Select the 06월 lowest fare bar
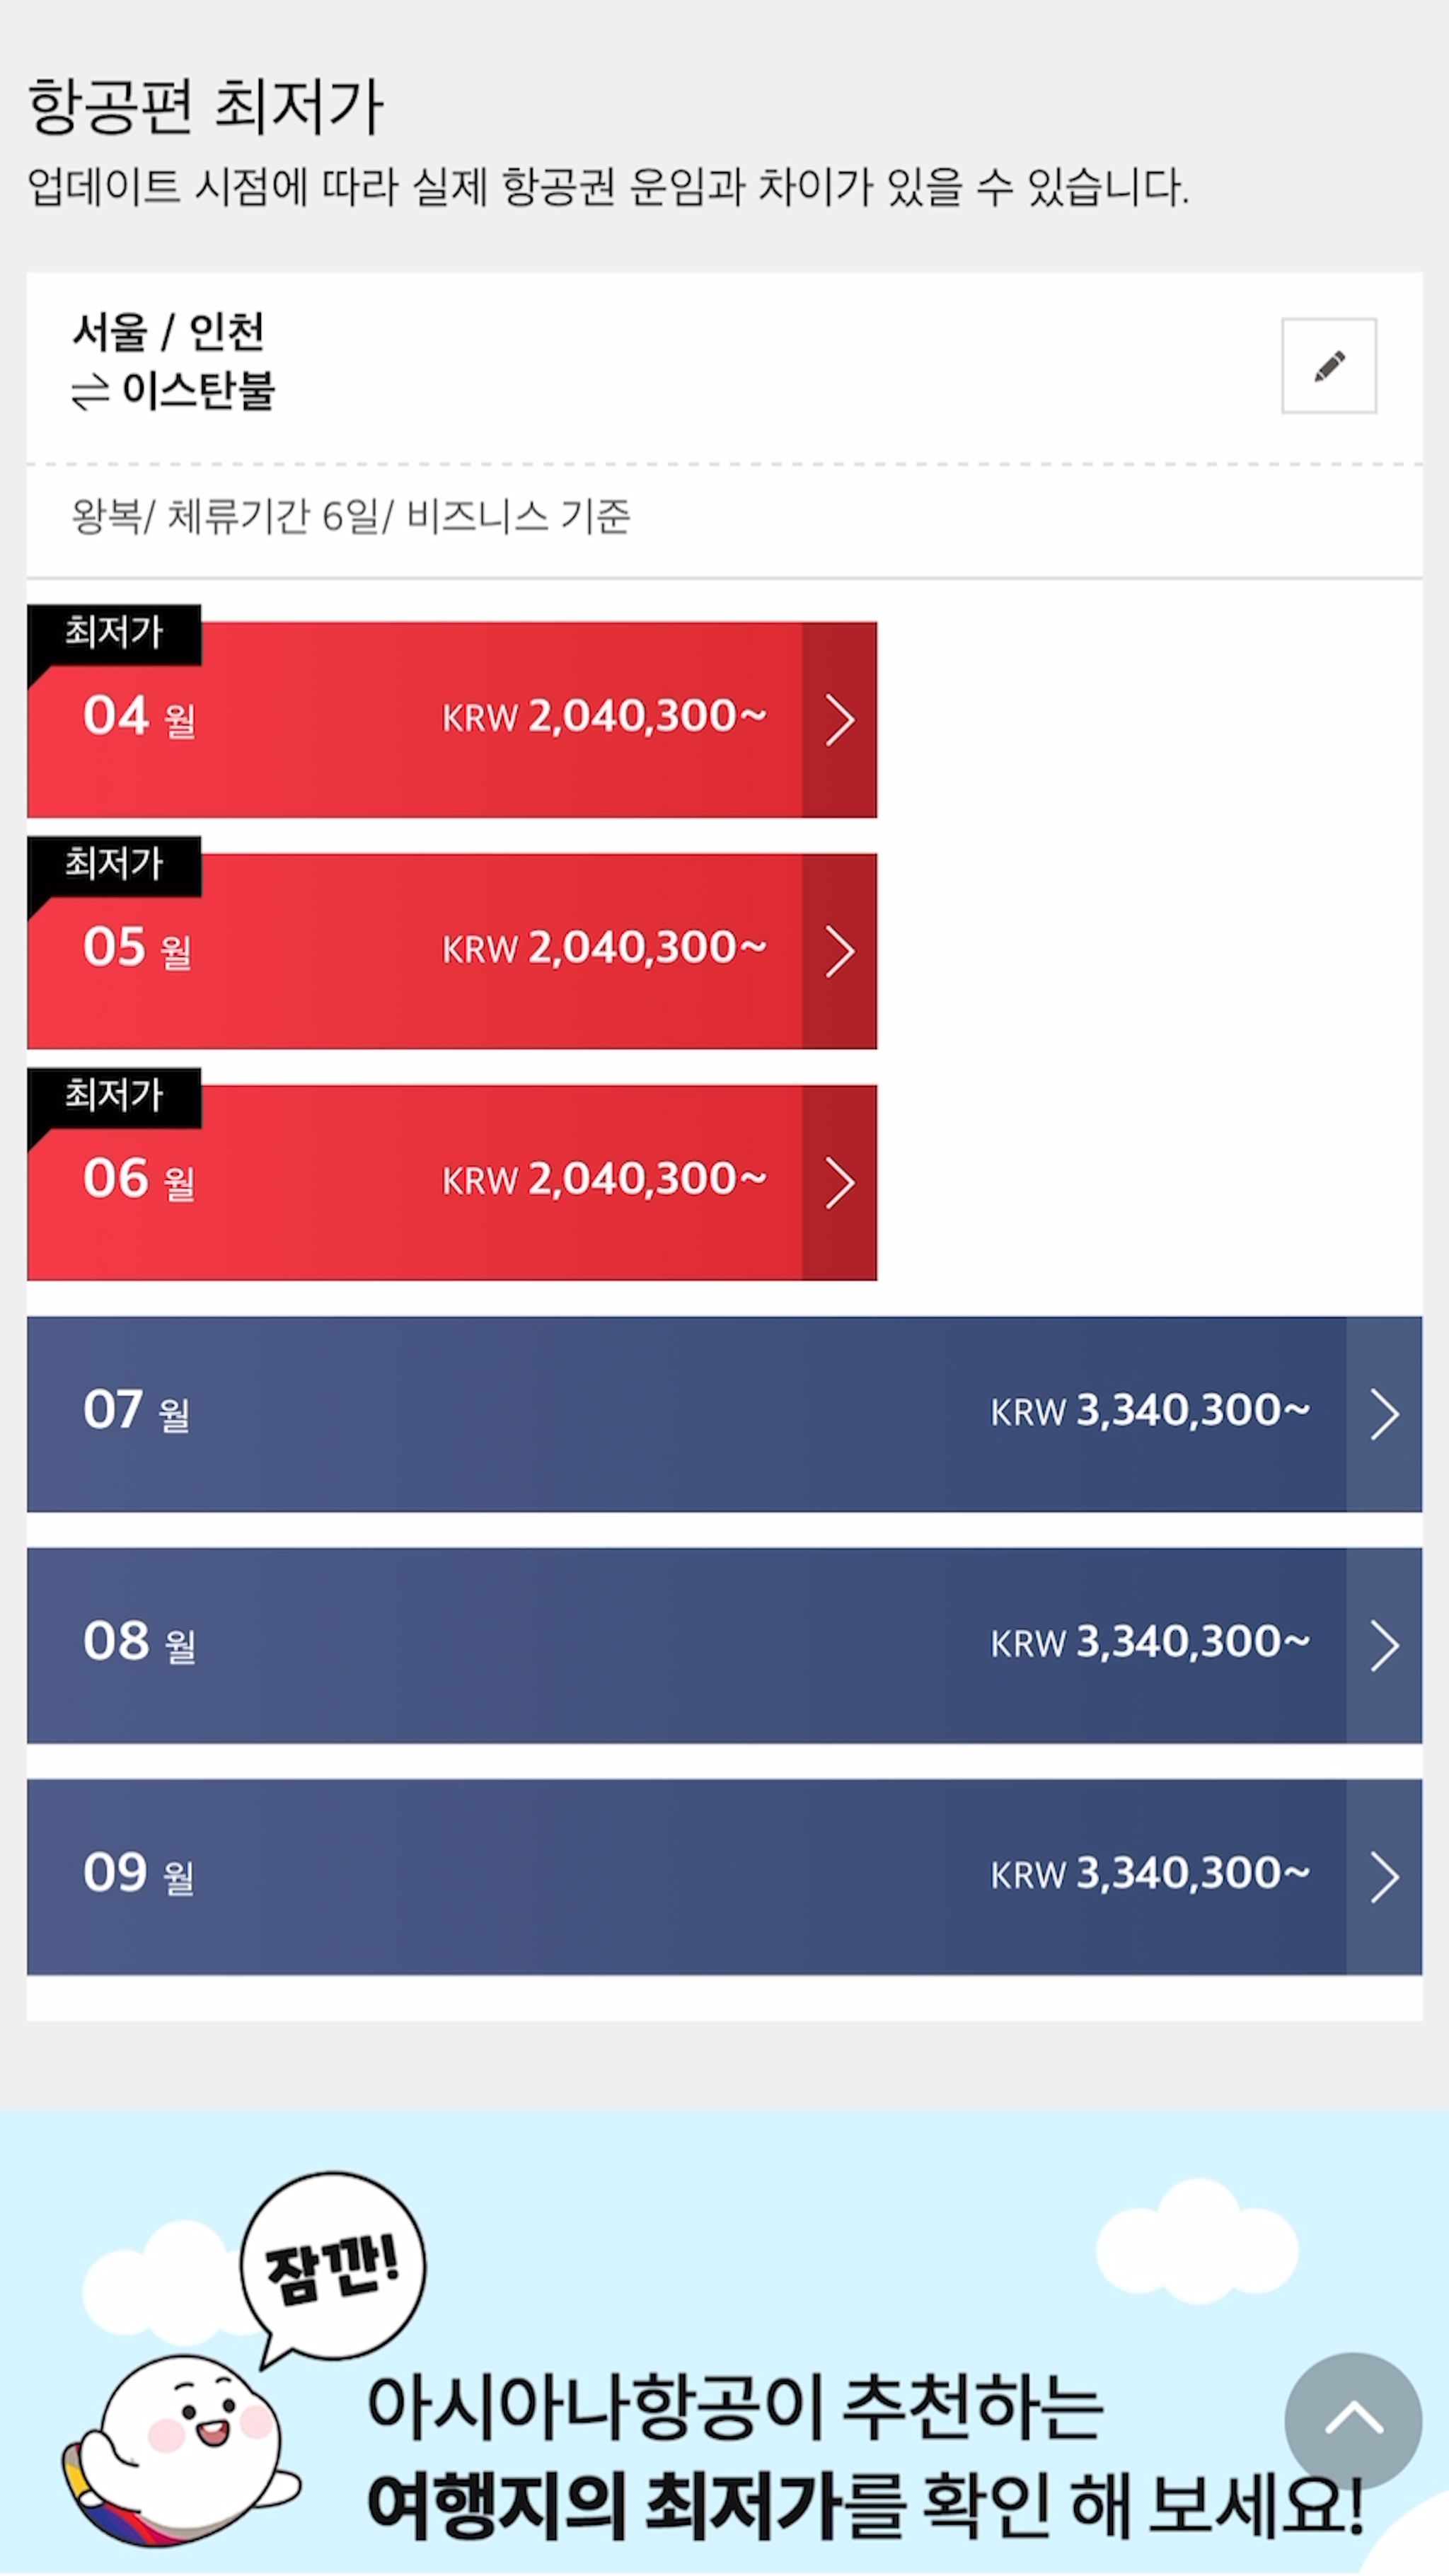 452,1183
